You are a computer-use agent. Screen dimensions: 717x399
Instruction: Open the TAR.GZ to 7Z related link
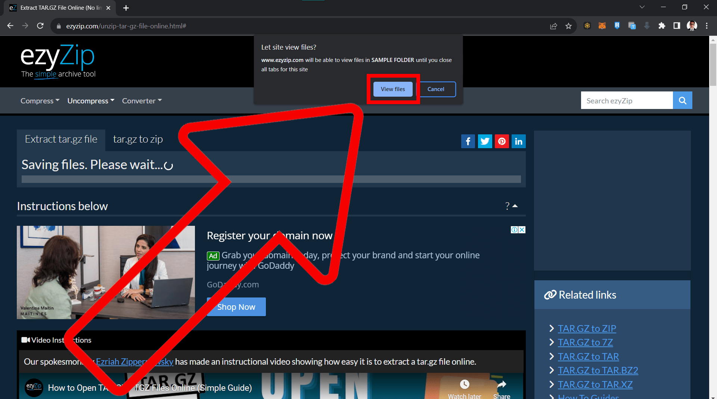pyautogui.click(x=585, y=342)
